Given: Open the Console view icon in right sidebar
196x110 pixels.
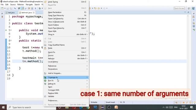Looking at the screenshot, I should click(x=194, y=26).
